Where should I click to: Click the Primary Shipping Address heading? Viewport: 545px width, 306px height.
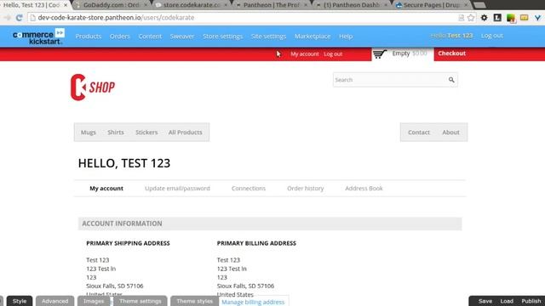tap(128, 243)
